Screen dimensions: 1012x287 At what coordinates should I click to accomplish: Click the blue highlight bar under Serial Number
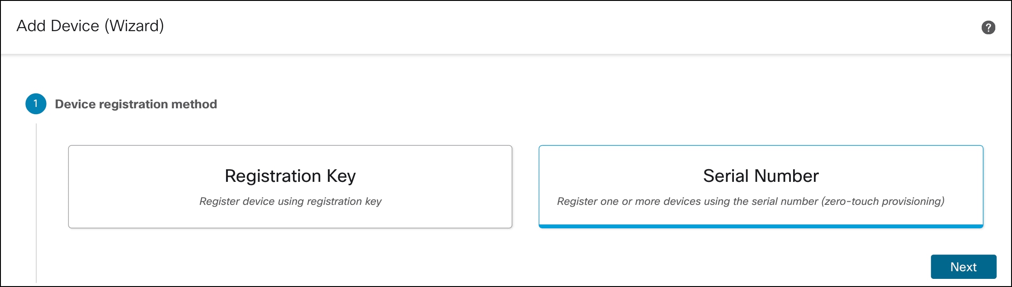761,226
